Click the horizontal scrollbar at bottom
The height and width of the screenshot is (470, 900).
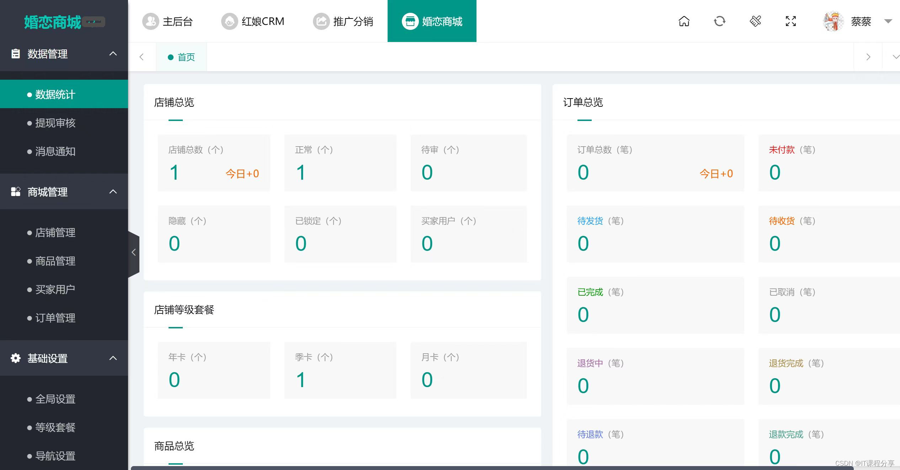click(x=492, y=468)
